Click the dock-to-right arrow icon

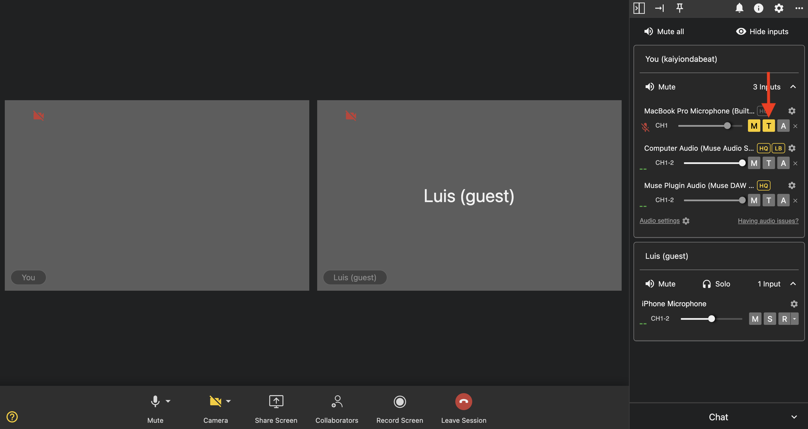coord(659,8)
